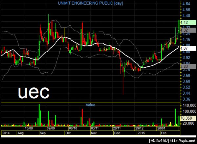Select the 03/11 date marker
This screenshot has width=197, height=144.
click(95, 128)
